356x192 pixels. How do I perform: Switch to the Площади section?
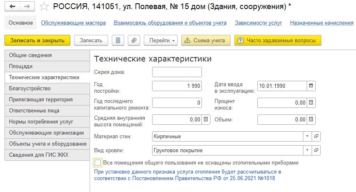coord(46,66)
